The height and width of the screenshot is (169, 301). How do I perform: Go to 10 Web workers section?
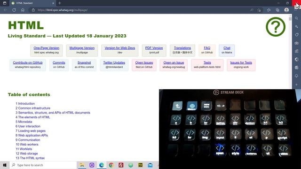coord(27,145)
